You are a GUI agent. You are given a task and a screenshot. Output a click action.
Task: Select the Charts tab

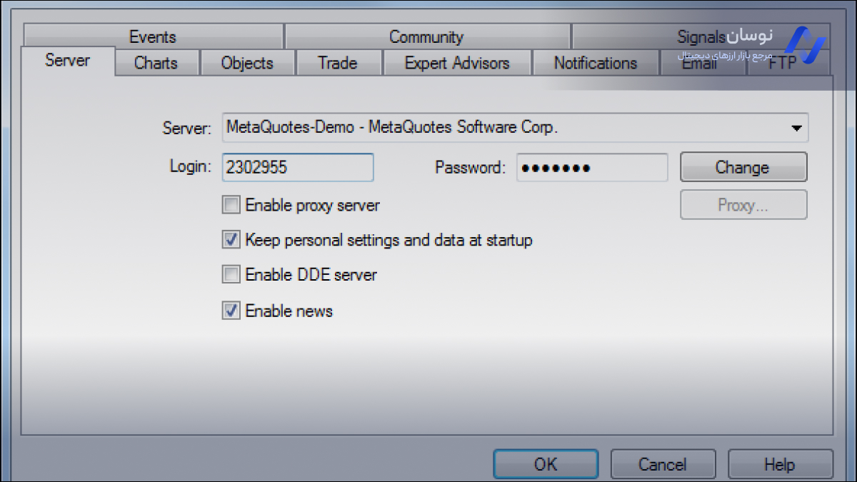pos(156,63)
